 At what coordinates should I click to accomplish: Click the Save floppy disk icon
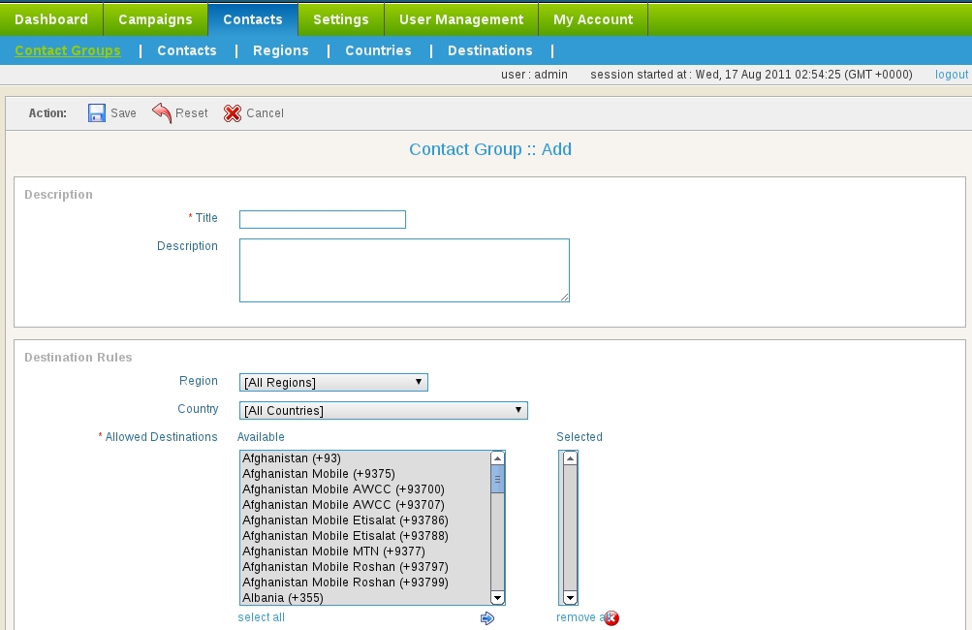pos(97,112)
